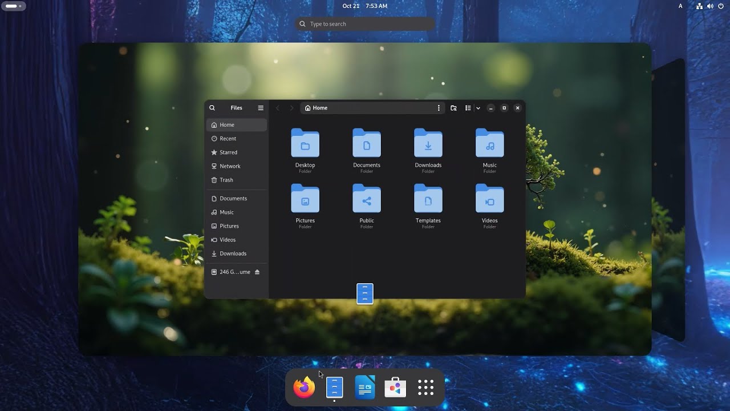The height and width of the screenshot is (411, 730).
Task: Click the Files icon in the dock
Action: tap(334, 388)
